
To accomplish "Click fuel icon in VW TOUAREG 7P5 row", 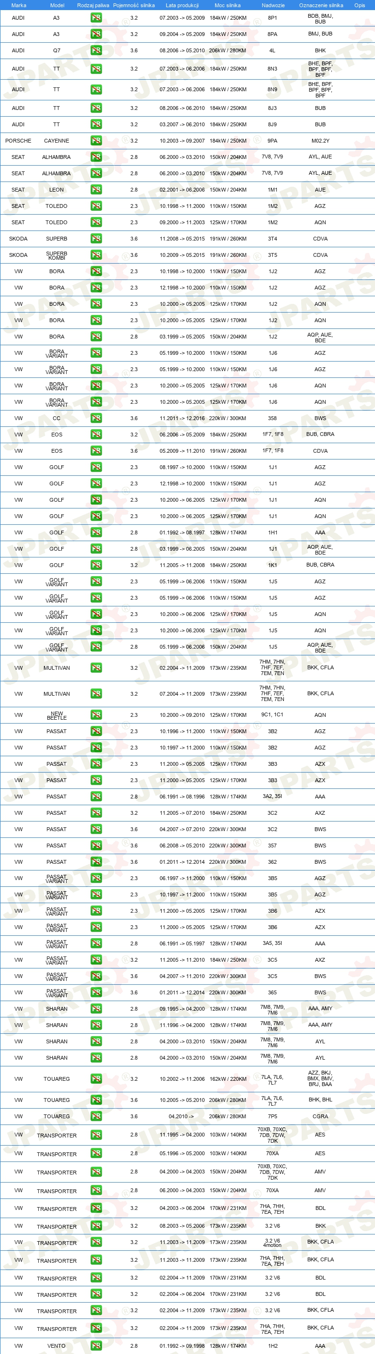I will point(96,1116).
